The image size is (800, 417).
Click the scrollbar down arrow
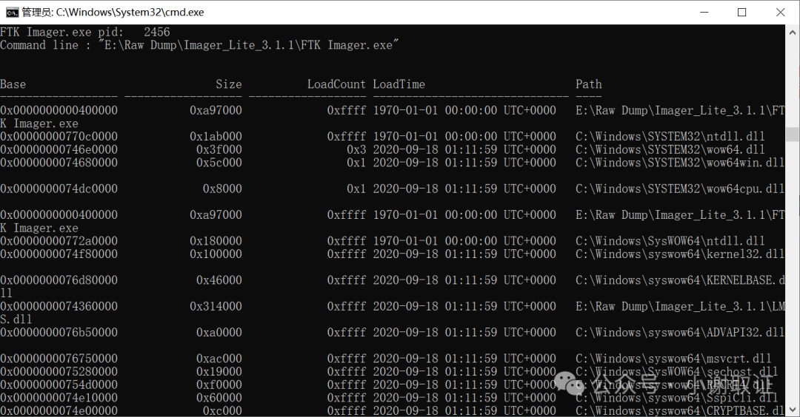(x=793, y=409)
